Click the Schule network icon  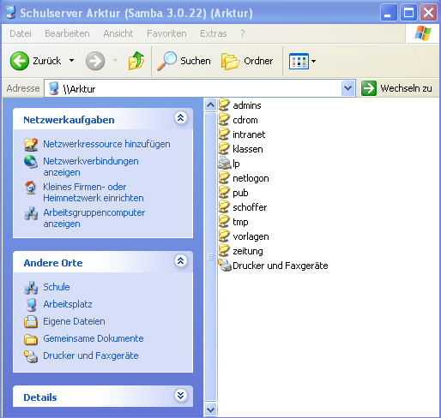pyautogui.click(x=31, y=288)
